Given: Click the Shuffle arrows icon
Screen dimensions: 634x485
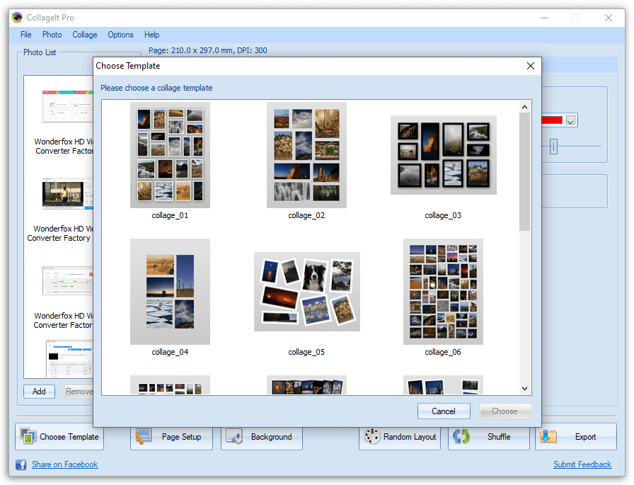Looking at the screenshot, I should tap(461, 437).
